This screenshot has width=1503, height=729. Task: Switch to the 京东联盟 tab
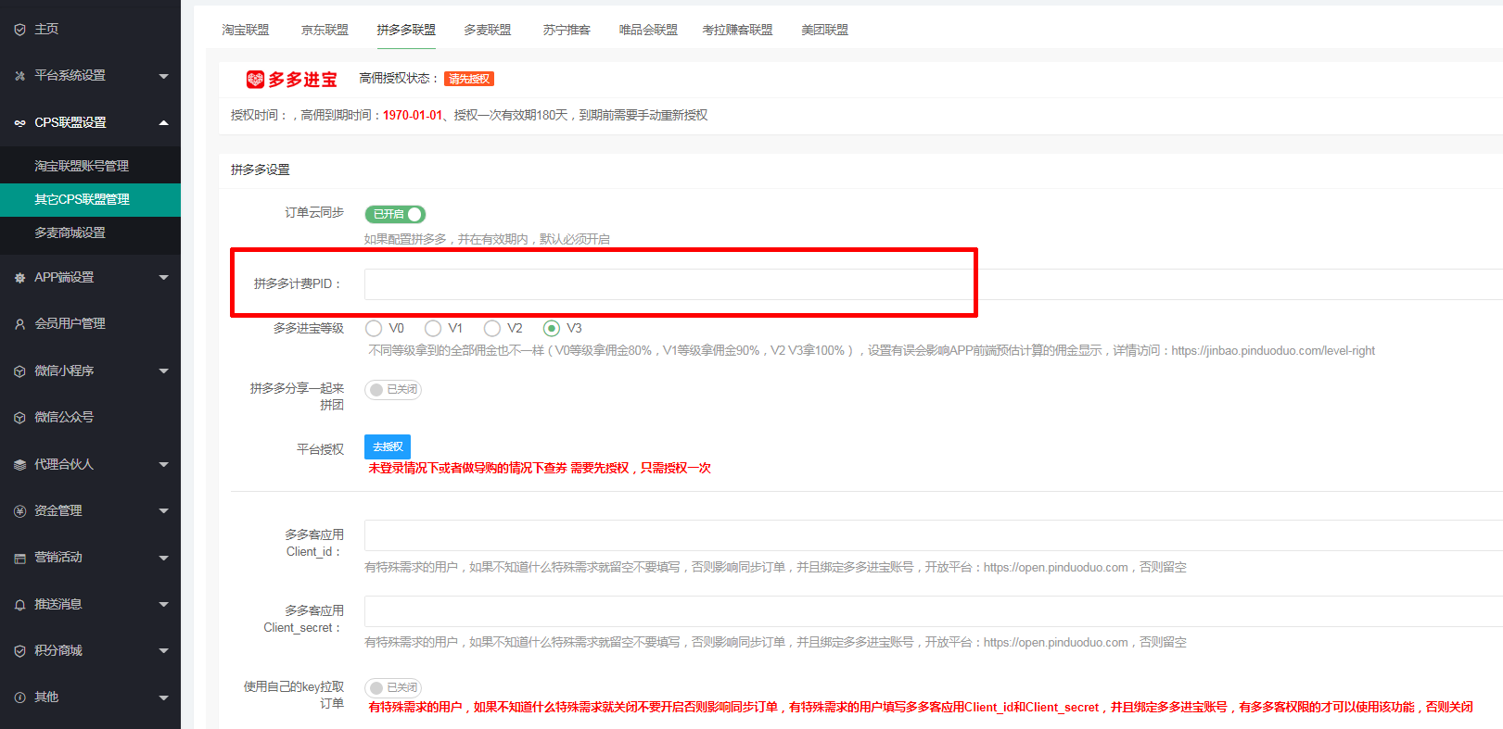pos(325,30)
